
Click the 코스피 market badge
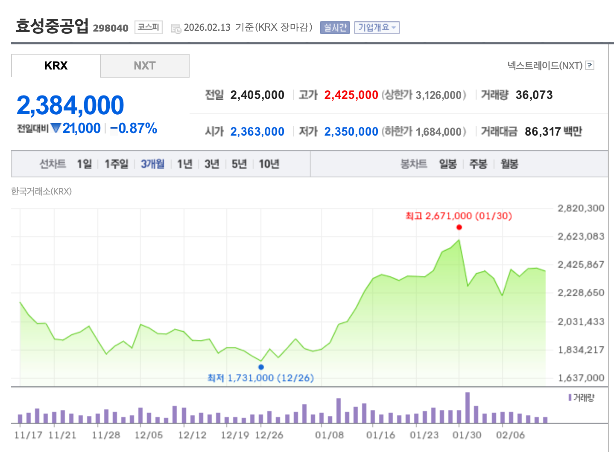click(x=149, y=27)
